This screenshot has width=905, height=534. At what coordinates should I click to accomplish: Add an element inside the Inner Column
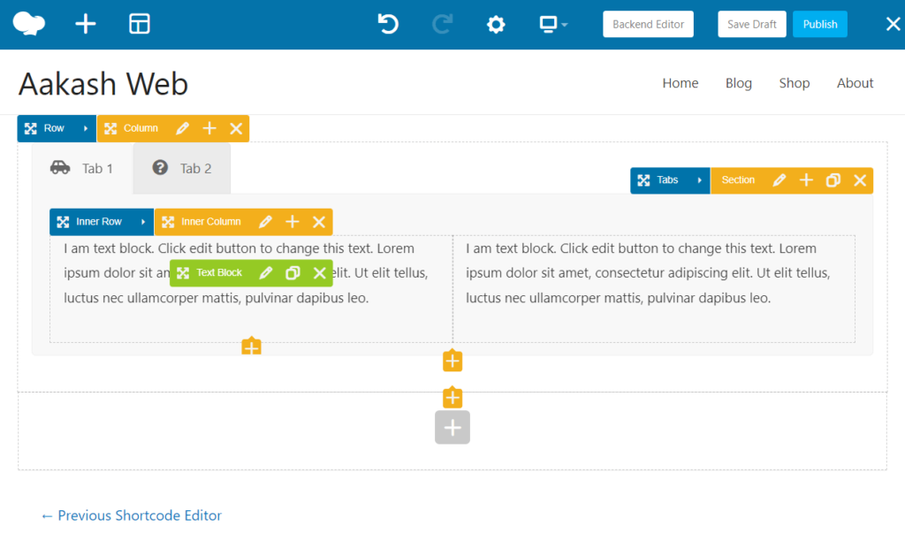click(x=293, y=221)
